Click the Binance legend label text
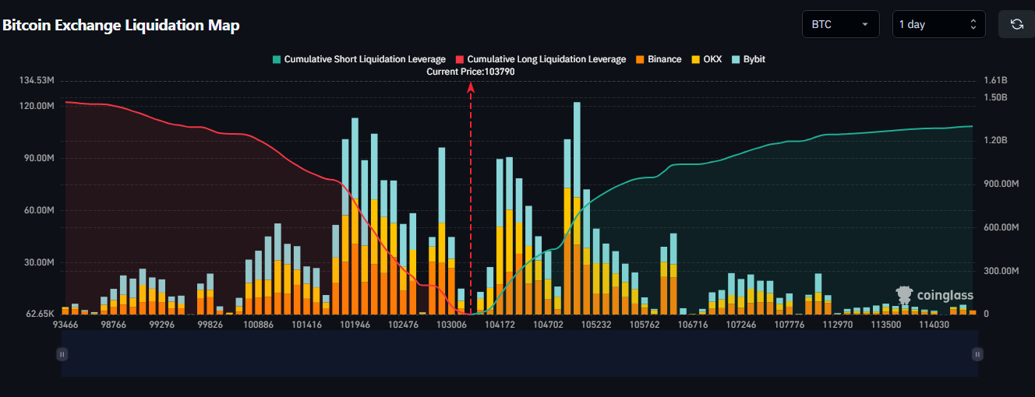Viewport: 1035px width, 397px height. [664, 59]
